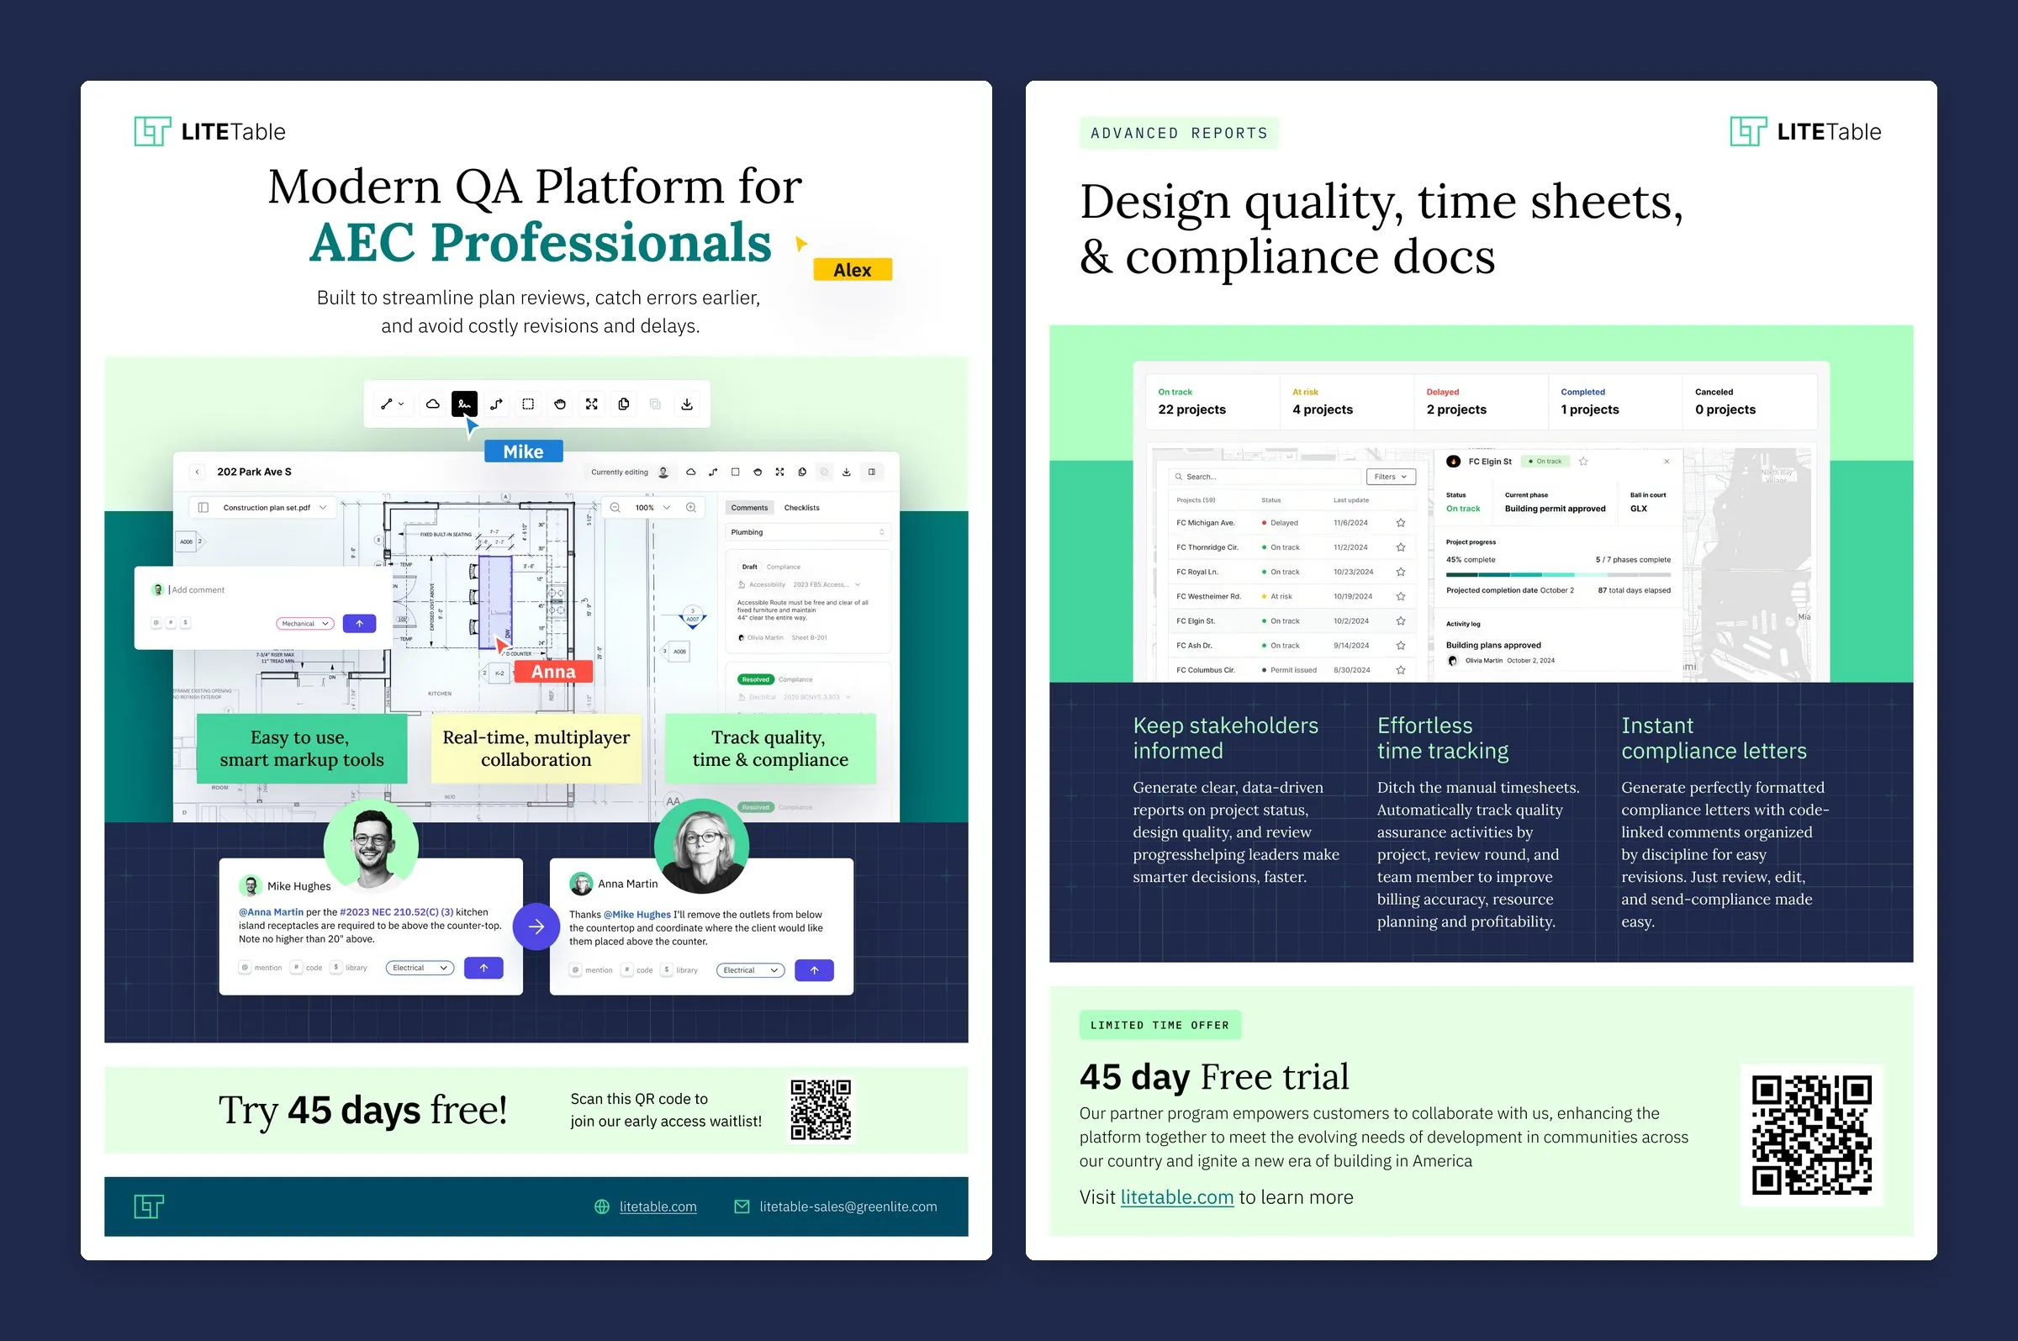Image resolution: width=2018 pixels, height=1341 pixels.
Task: Go back using arrow beside 202 Park Ave S
Action: coord(197,471)
